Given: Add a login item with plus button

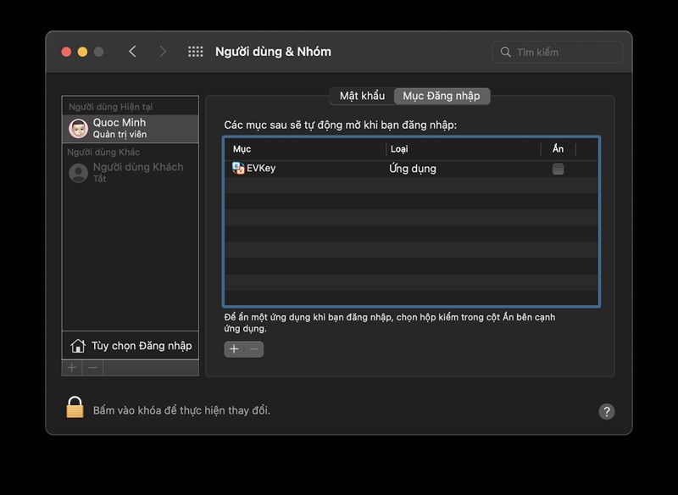Looking at the screenshot, I should pos(234,349).
